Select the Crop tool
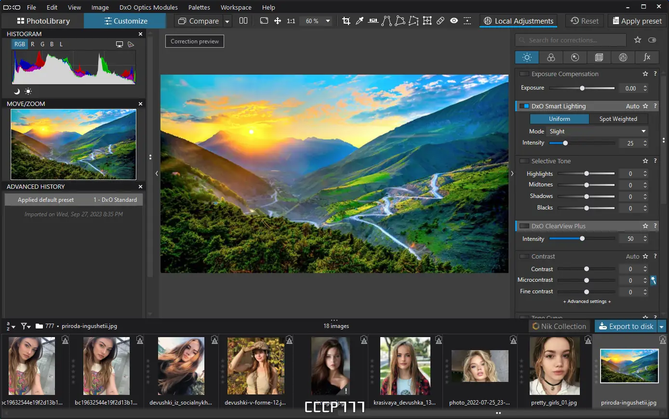Image resolution: width=669 pixels, height=419 pixels. pyautogui.click(x=346, y=21)
